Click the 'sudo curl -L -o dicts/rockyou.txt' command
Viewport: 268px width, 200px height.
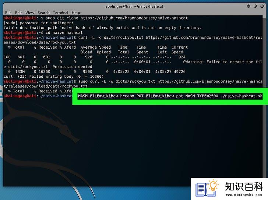point(117,81)
